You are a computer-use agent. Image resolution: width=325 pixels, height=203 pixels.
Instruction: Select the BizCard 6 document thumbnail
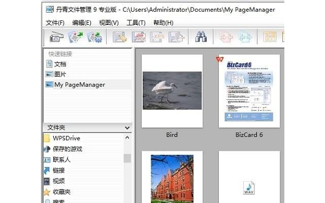point(249,91)
